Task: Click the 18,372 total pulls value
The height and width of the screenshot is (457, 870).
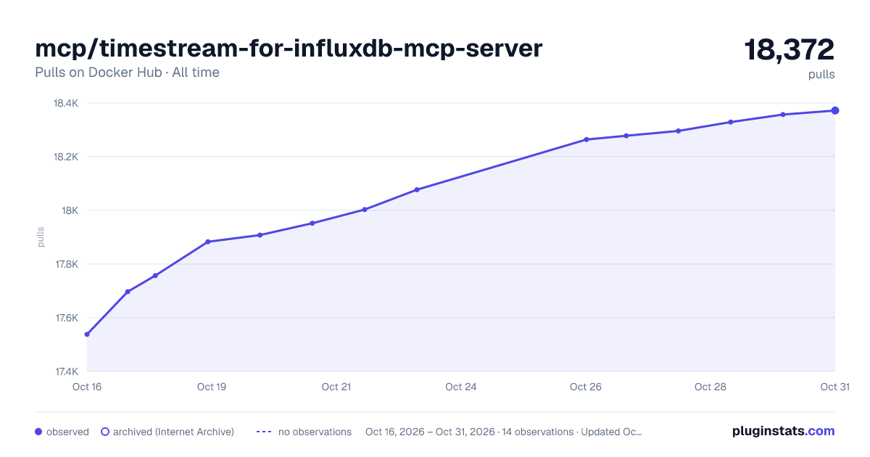Action: click(790, 49)
